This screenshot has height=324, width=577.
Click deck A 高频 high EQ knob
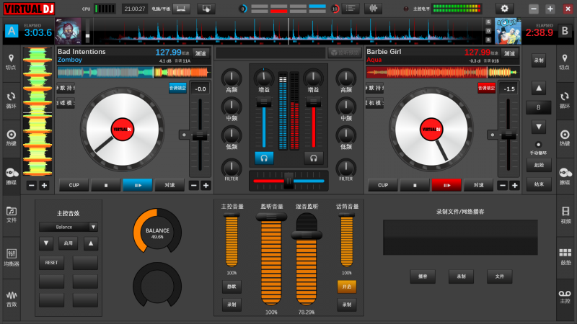point(232,78)
